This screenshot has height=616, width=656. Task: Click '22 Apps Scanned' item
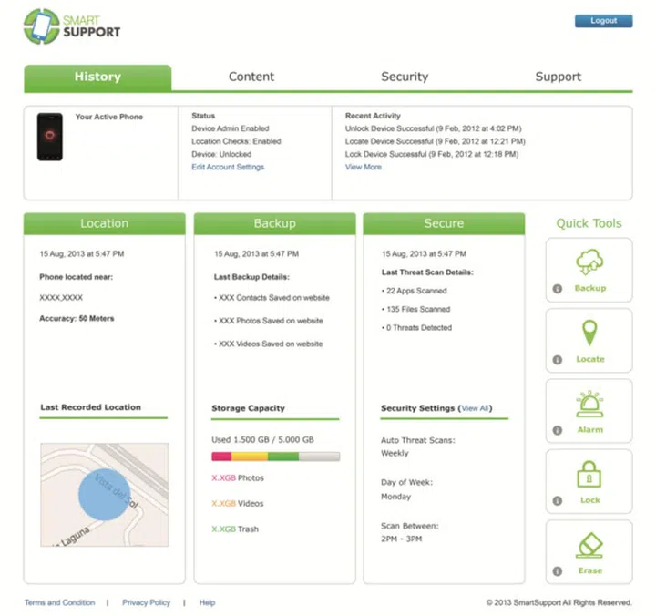tap(415, 291)
